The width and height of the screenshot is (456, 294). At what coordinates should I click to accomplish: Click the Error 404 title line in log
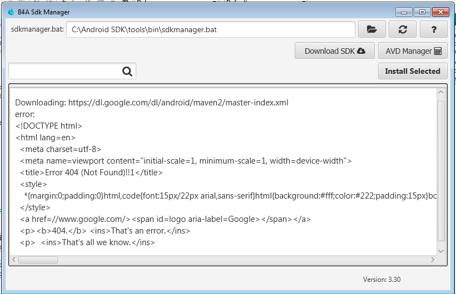tap(91, 173)
